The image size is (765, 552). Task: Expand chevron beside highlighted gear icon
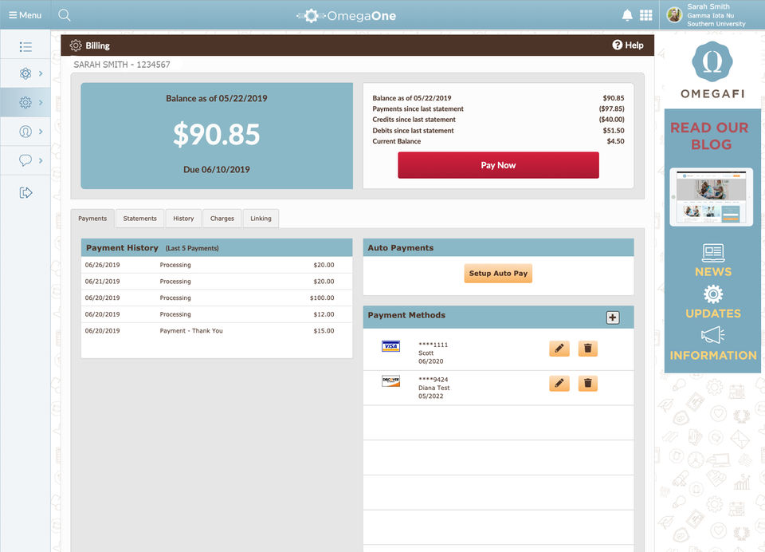(x=41, y=102)
